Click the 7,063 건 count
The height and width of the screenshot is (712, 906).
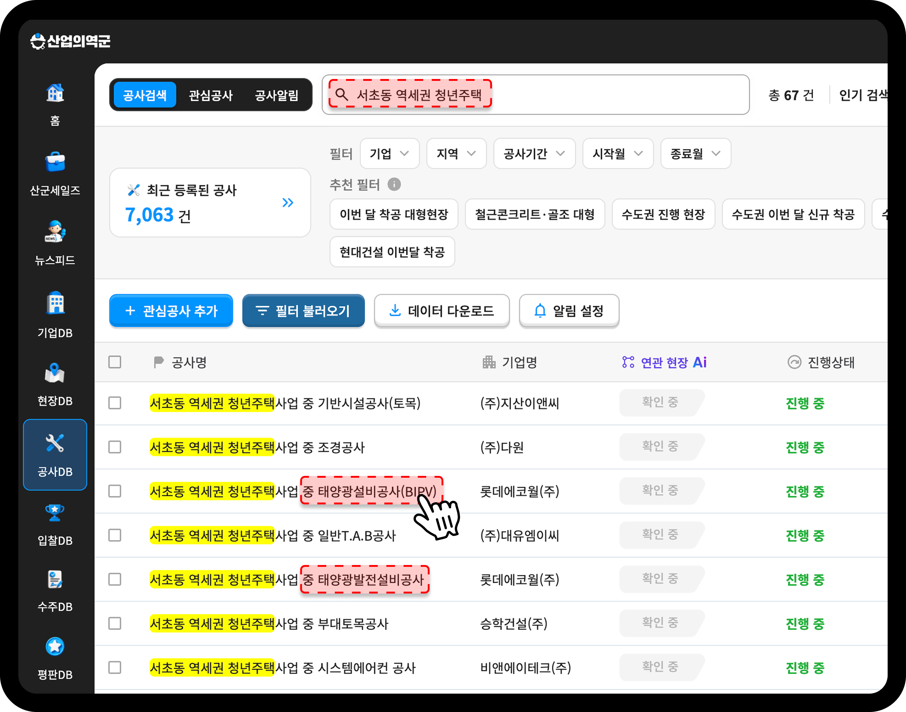[158, 215]
